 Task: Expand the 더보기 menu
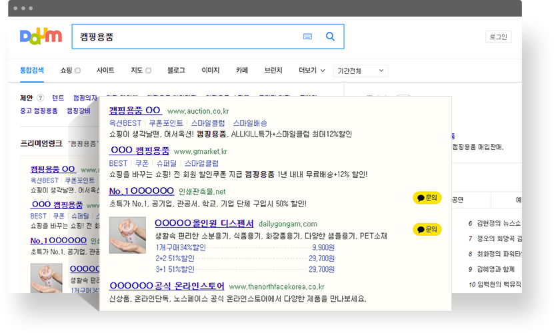tap(311, 71)
